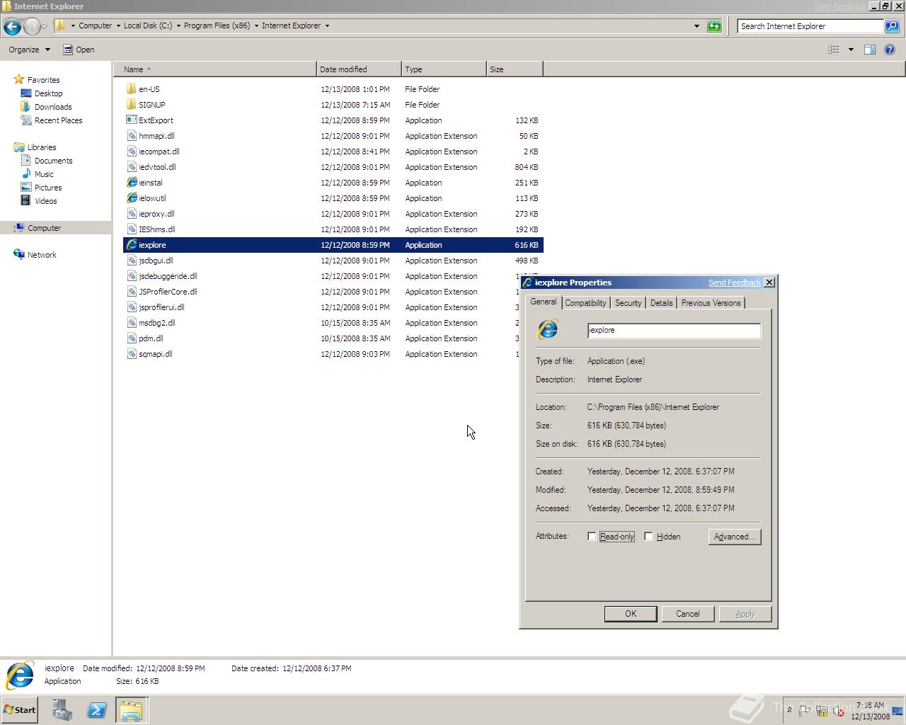Click the Desktop icon in navigation pane
Viewport: 906px width, 725px height.
(x=26, y=93)
